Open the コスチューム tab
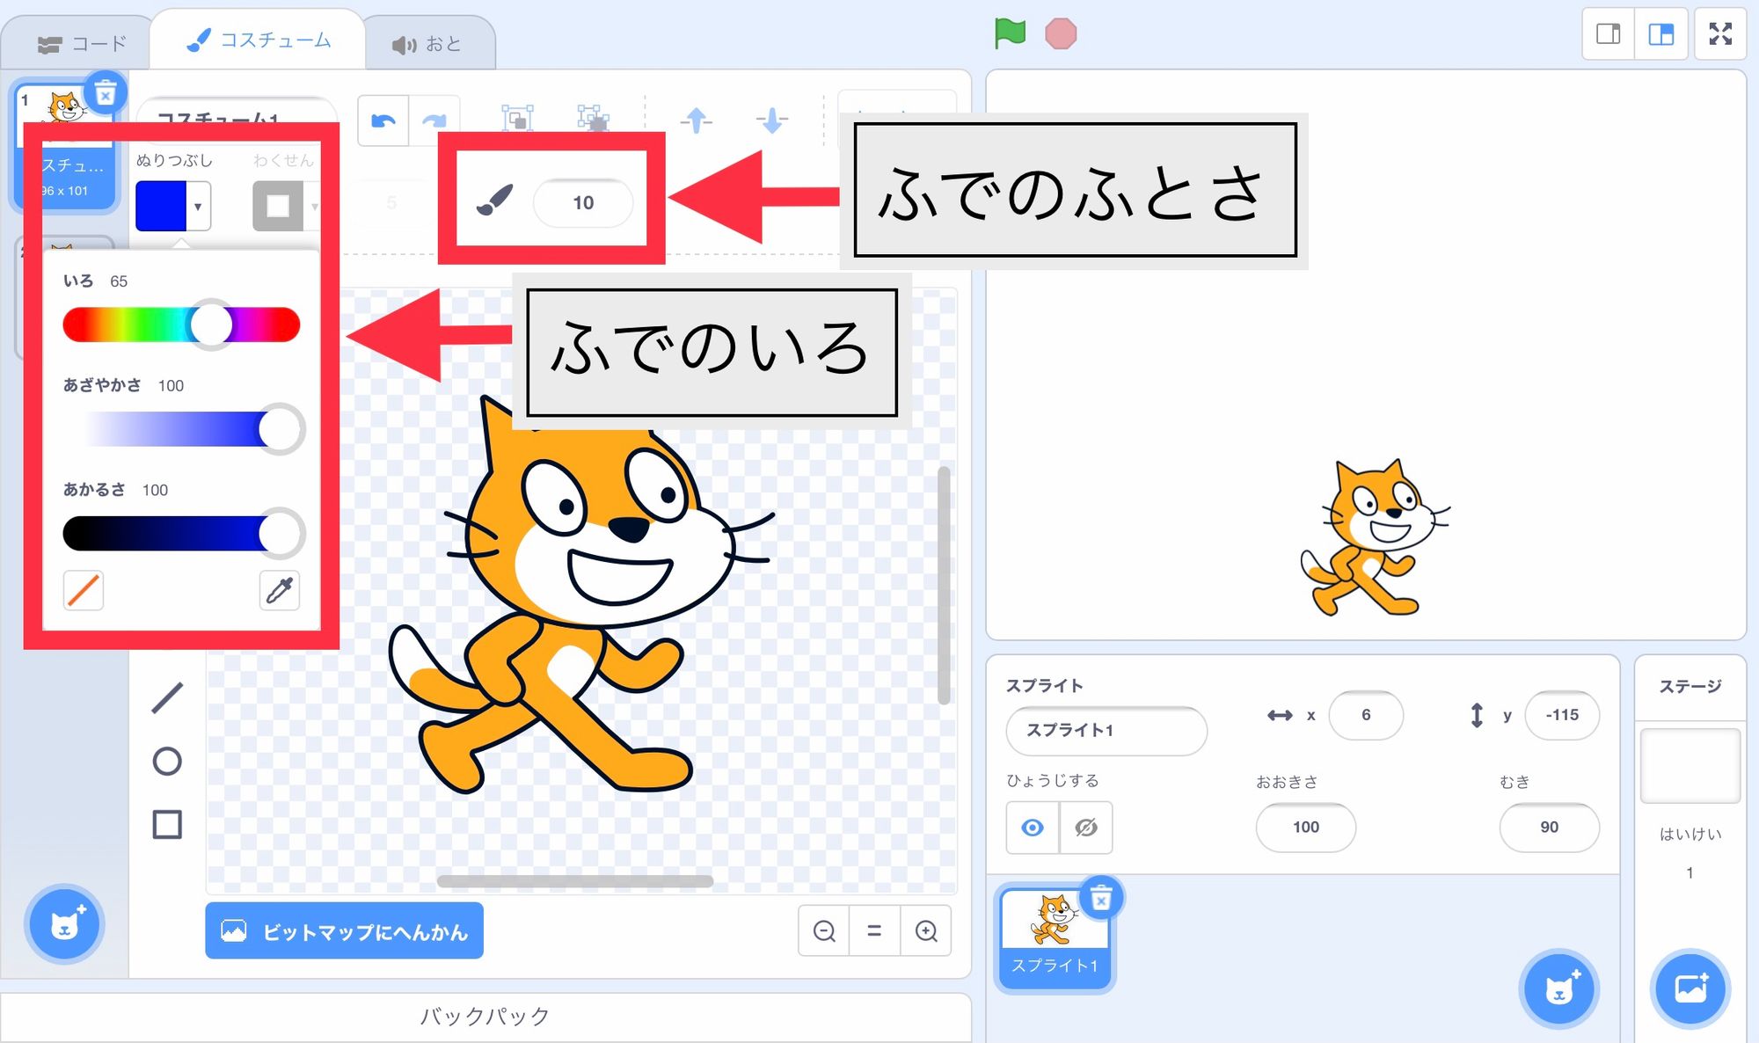 258,40
